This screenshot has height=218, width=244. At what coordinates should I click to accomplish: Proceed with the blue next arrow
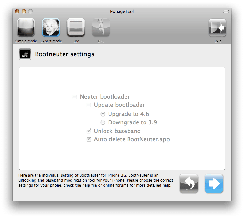[214, 184]
